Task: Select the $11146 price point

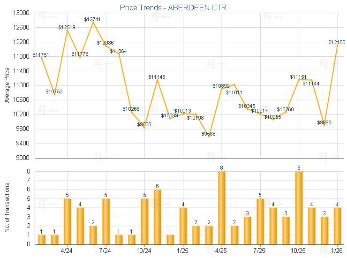Action: tap(157, 80)
